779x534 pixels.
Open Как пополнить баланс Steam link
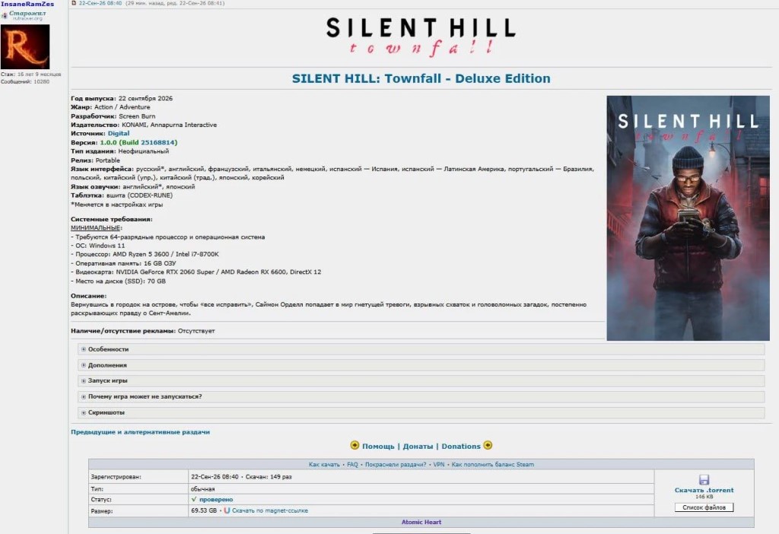(x=493, y=465)
